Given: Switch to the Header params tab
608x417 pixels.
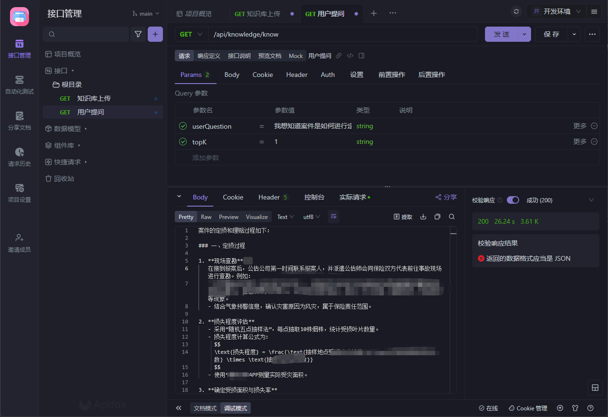Looking at the screenshot, I should tap(296, 75).
